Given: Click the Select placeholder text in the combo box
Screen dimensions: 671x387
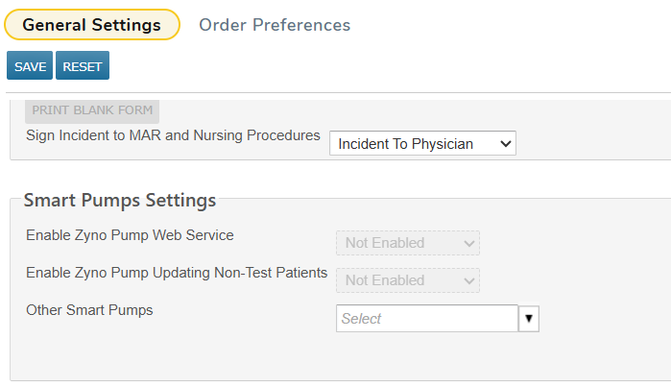Looking at the screenshot, I should pyautogui.click(x=362, y=319).
